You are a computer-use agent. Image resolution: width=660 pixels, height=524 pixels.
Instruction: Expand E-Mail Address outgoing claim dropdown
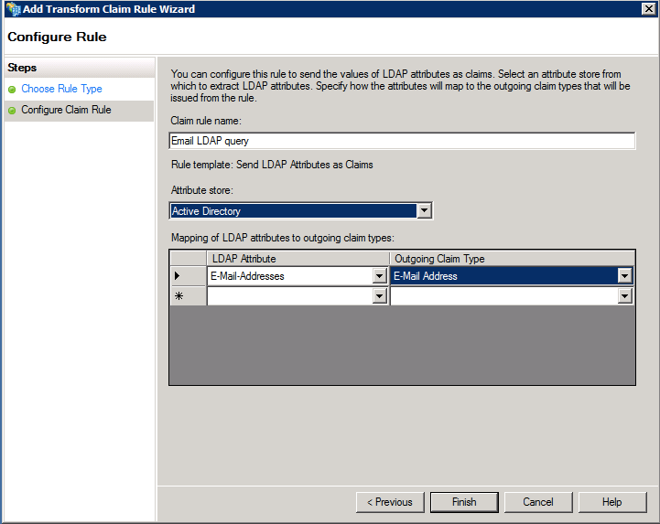coord(624,276)
